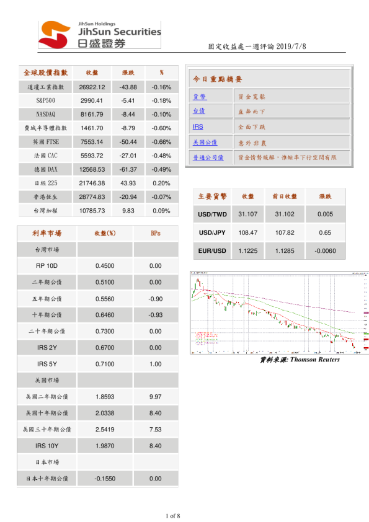
Task: Open the 普通公司債 link
Action: (208, 157)
